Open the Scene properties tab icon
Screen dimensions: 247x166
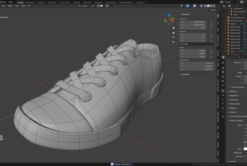[223, 81]
